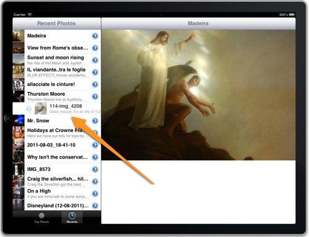Select the 114-img_4208 dead mouse thumbnail

point(41,109)
